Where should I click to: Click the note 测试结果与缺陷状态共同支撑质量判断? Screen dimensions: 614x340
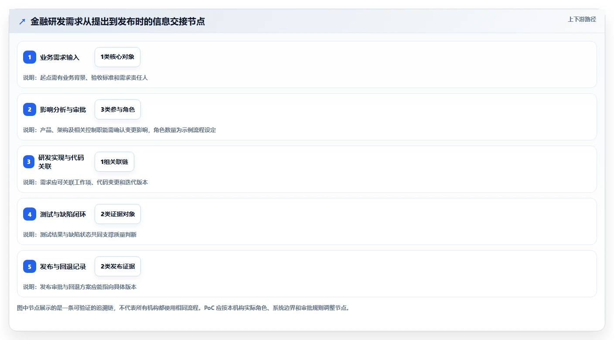[80, 235]
